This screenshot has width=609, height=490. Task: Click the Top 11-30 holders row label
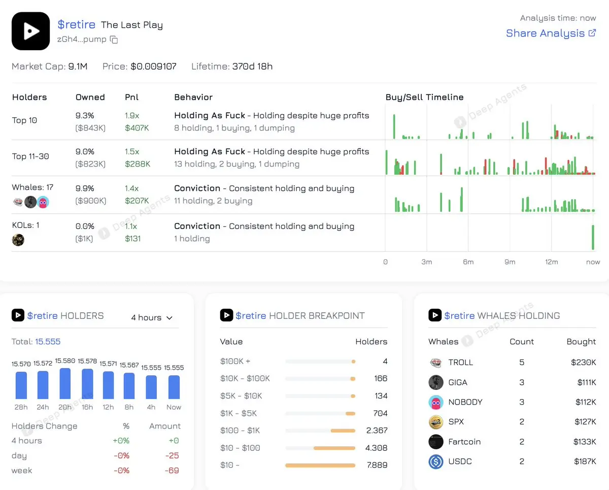coord(30,156)
